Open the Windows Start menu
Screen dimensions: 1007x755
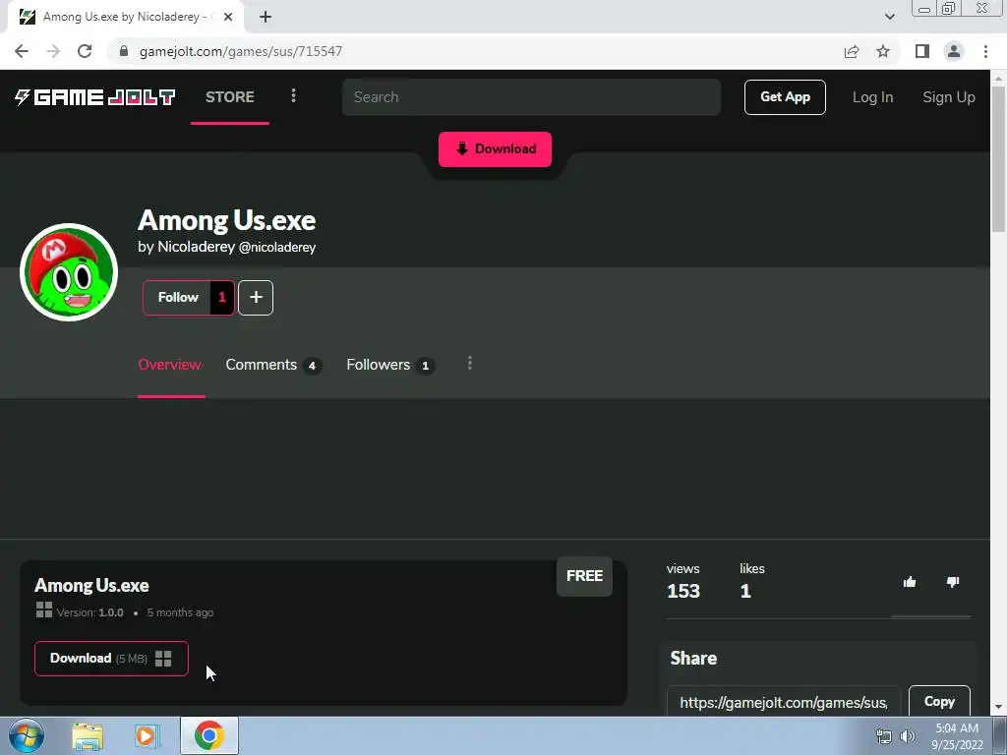click(x=26, y=735)
